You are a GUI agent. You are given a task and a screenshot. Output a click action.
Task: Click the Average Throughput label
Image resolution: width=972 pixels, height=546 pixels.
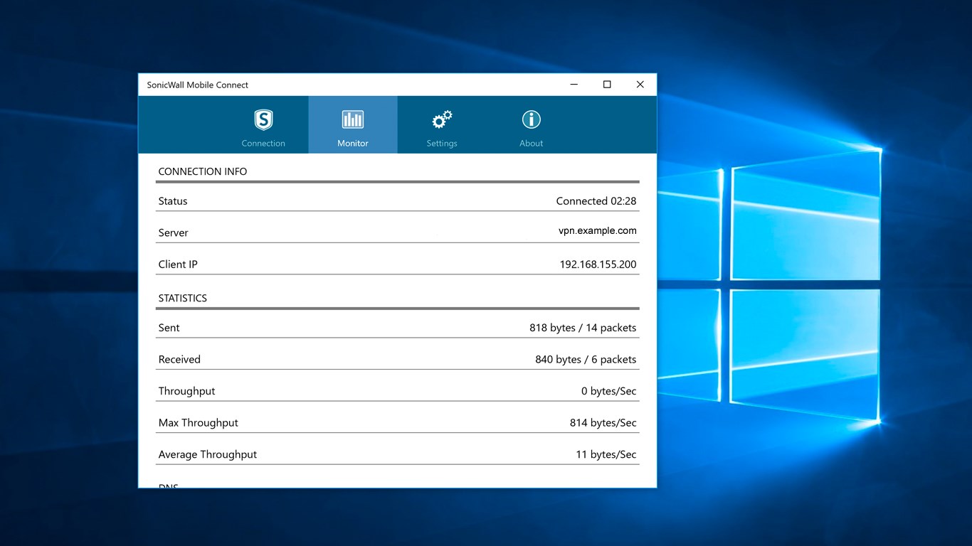(x=208, y=454)
